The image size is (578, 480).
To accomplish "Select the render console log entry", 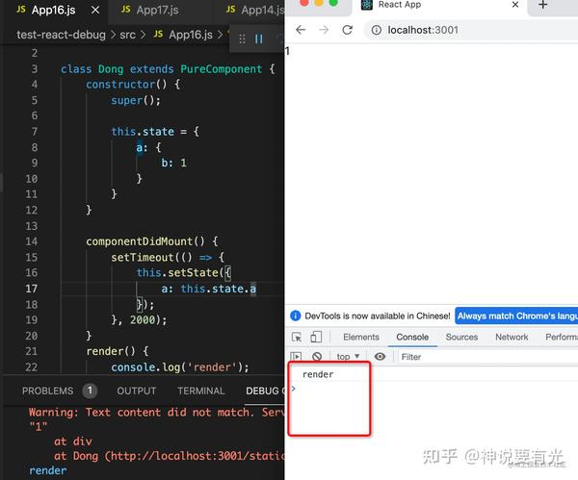I will coord(318,374).
